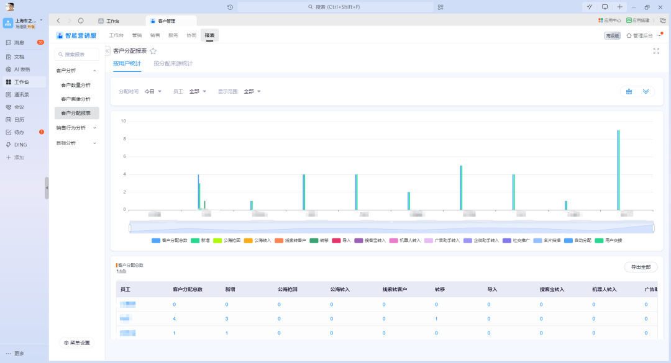Expand the 销售行为分析 menu group
This screenshot has height=363, width=671.
click(76, 128)
